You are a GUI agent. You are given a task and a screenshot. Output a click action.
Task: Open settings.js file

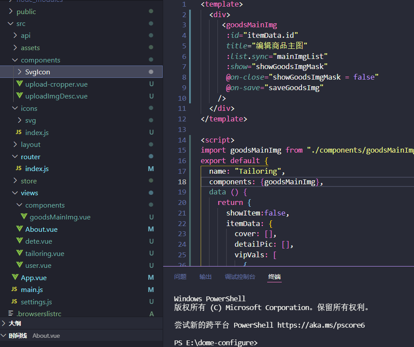tap(36, 302)
